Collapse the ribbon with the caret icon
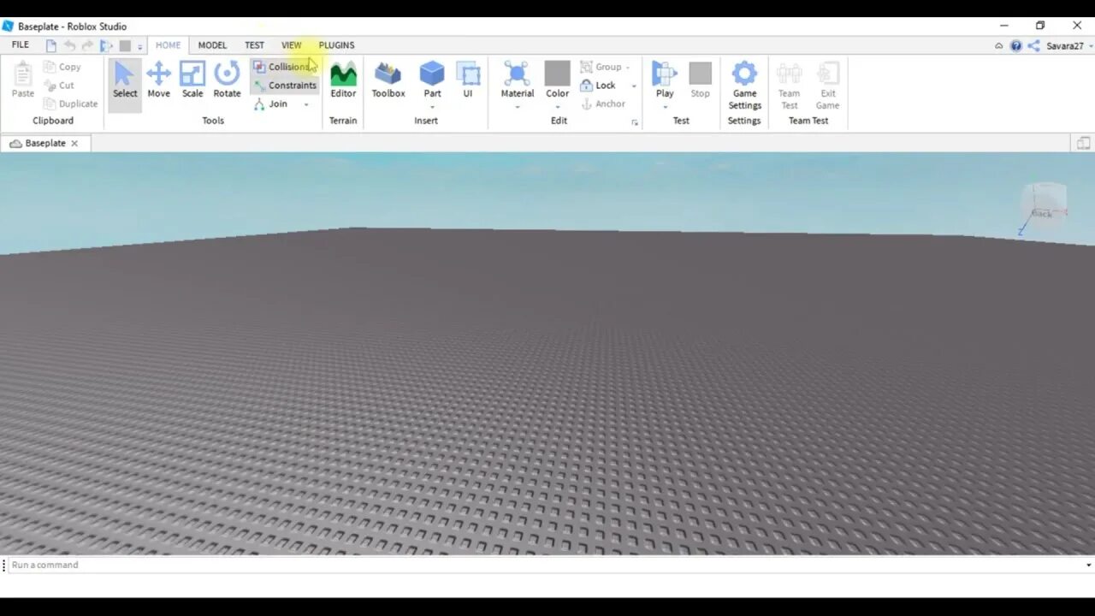The image size is (1095, 616). pos(998,46)
